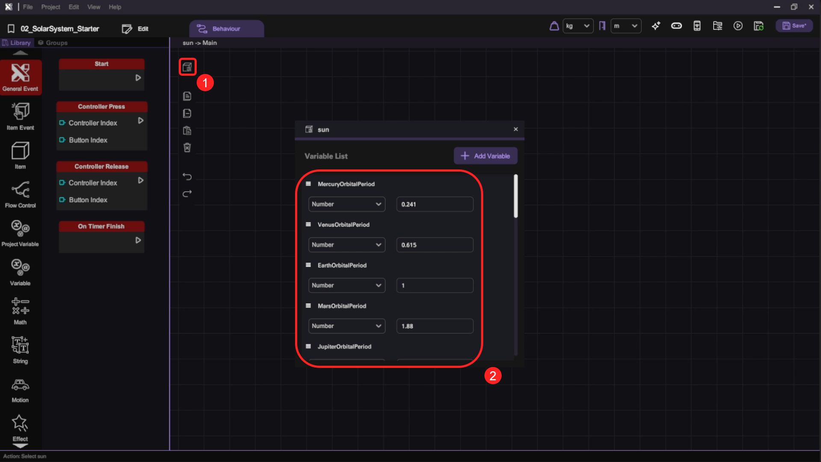821x462 pixels.
Task: Click the paste clipboard icon in canvas toolbar
Action: (187, 130)
